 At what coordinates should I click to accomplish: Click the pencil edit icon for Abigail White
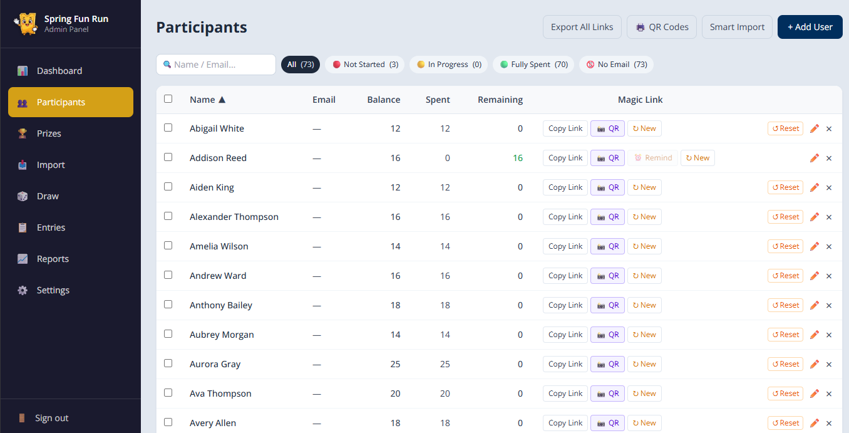pos(814,128)
